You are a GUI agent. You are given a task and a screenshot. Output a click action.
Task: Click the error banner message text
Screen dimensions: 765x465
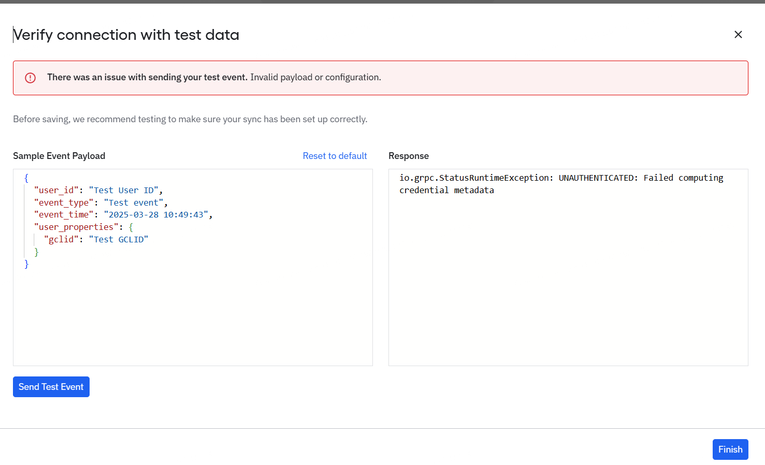214,77
